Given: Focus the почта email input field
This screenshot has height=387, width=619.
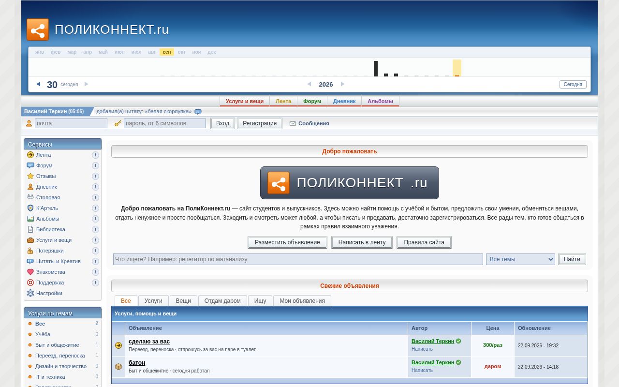Looking at the screenshot, I should coord(71,123).
